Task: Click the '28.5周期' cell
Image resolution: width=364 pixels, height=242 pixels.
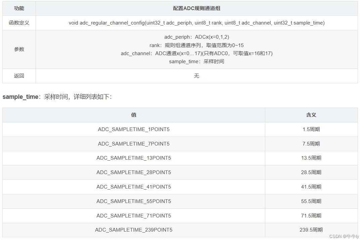Action: point(311,172)
